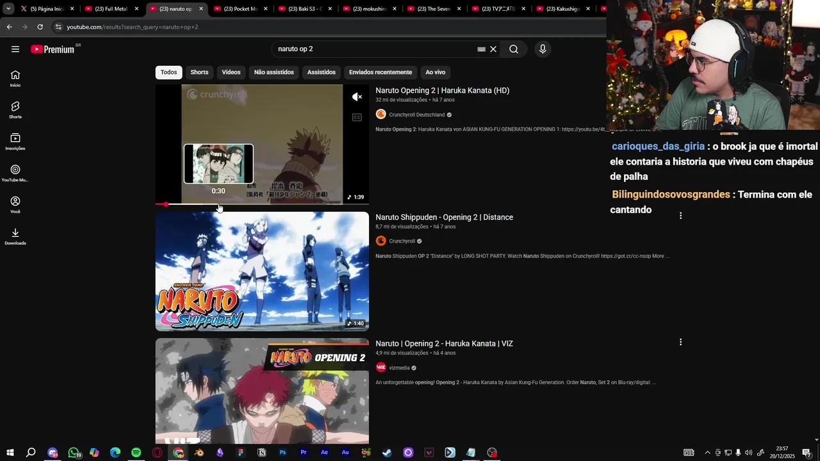Open Crunchyroll Deutschland channel name

[416, 115]
